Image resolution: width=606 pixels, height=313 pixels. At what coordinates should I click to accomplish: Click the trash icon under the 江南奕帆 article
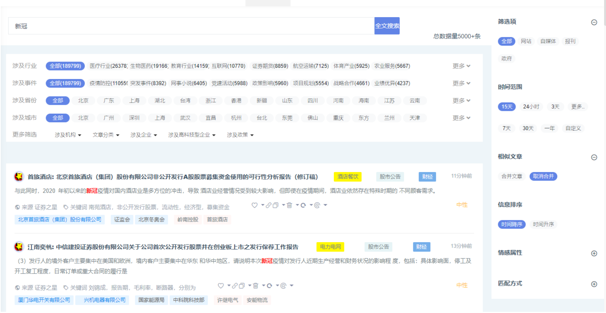[256, 285]
